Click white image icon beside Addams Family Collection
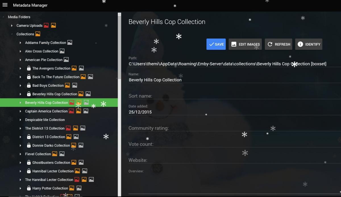This screenshot has width=341, height=197. (x=70, y=43)
